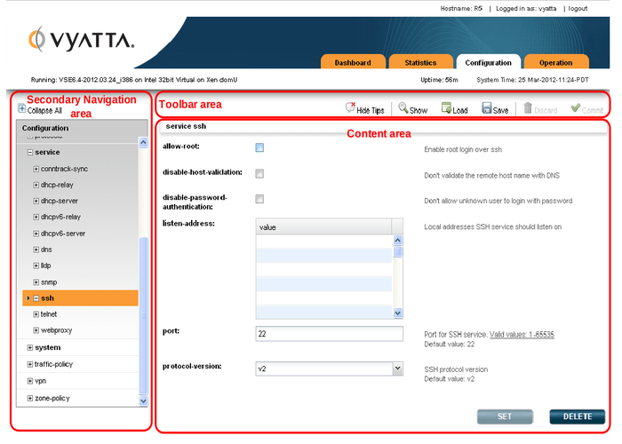Click the Discard trash can icon
Screen dimensions: 622x444
coord(528,107)
